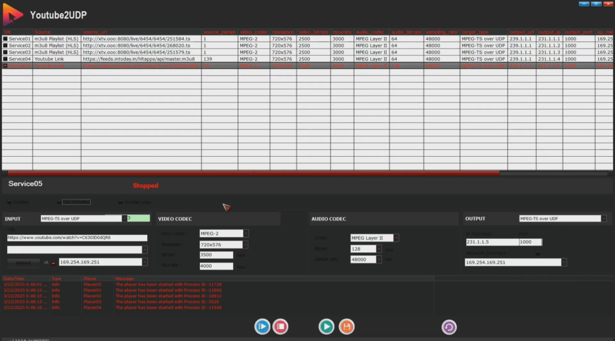The height and width of the screenshot is (341, 615).
Task: Click the horizontal scrollbar under the service table
Action: (x=253, y=173)
